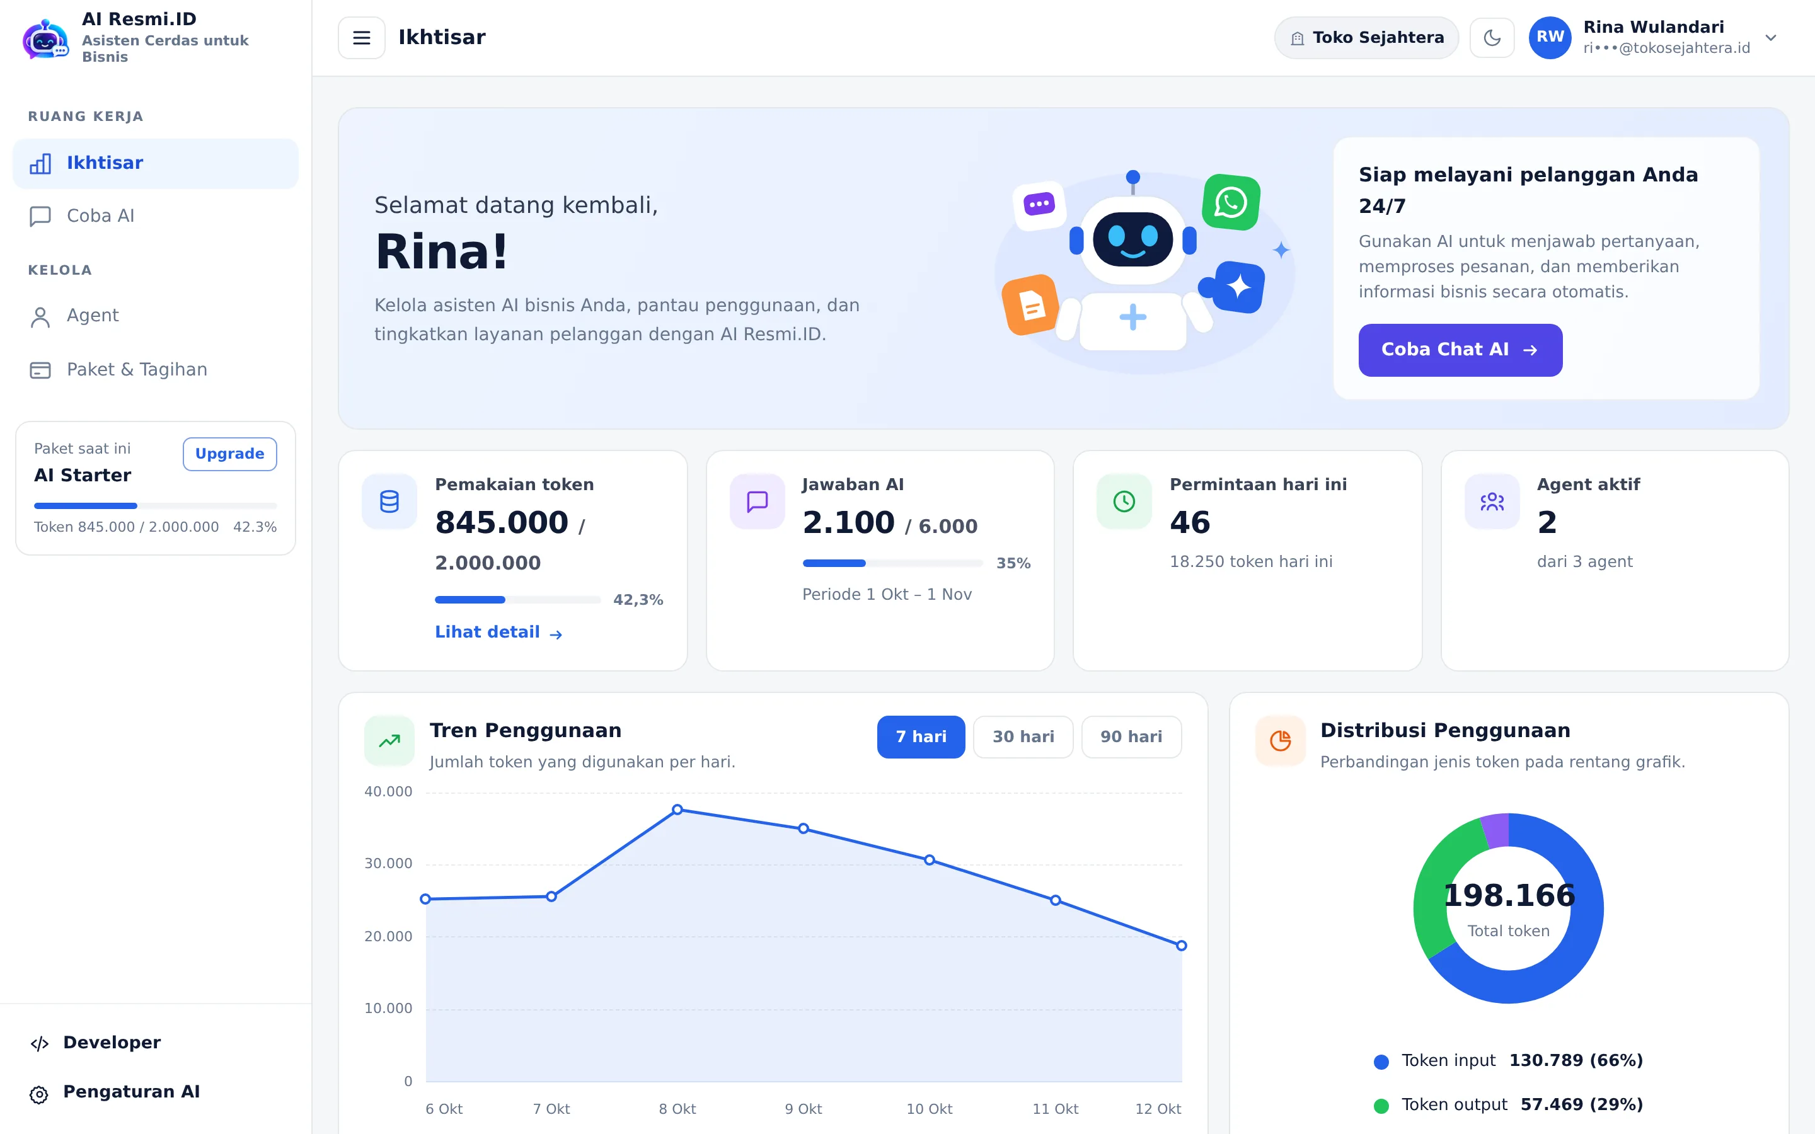Open the Lihat detail link
The height and width of the screenshot is (1134, 1815).
point(498,633)
